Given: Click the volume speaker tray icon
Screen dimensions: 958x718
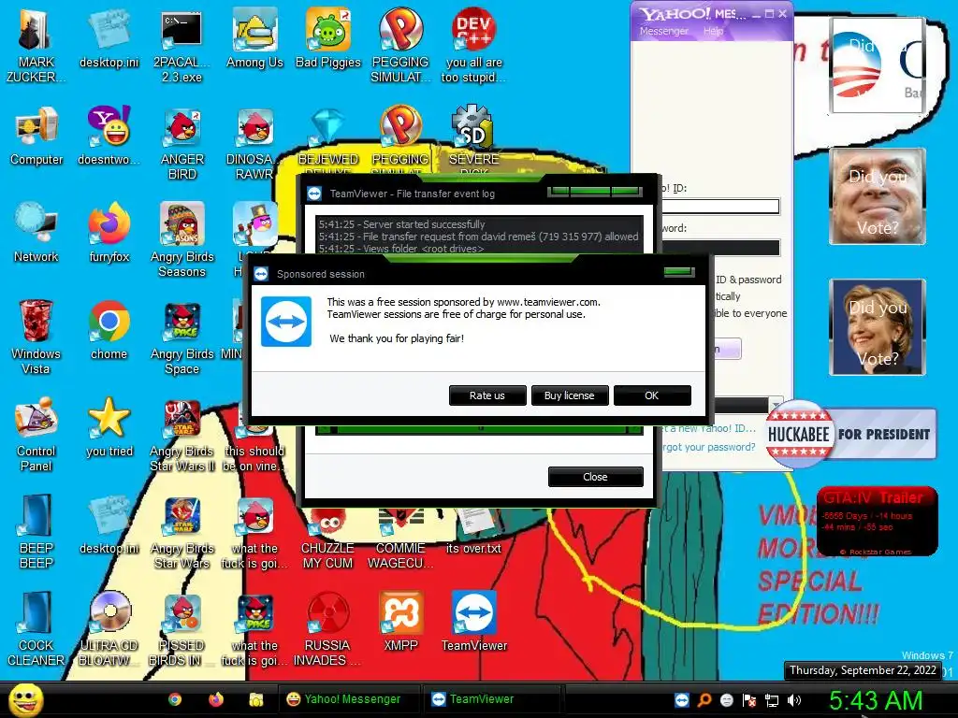Looking at the screenshot, I should pyautogui.click(x=793, y=700).
